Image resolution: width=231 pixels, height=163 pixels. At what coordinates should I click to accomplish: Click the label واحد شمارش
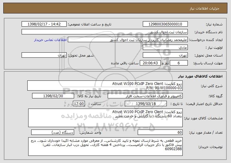pyautogui.click(x=90, y=132)
